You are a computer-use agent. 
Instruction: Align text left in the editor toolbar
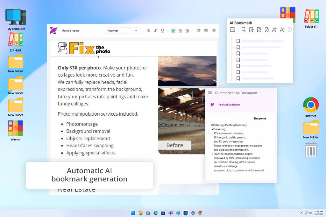[x=173, y=31]
